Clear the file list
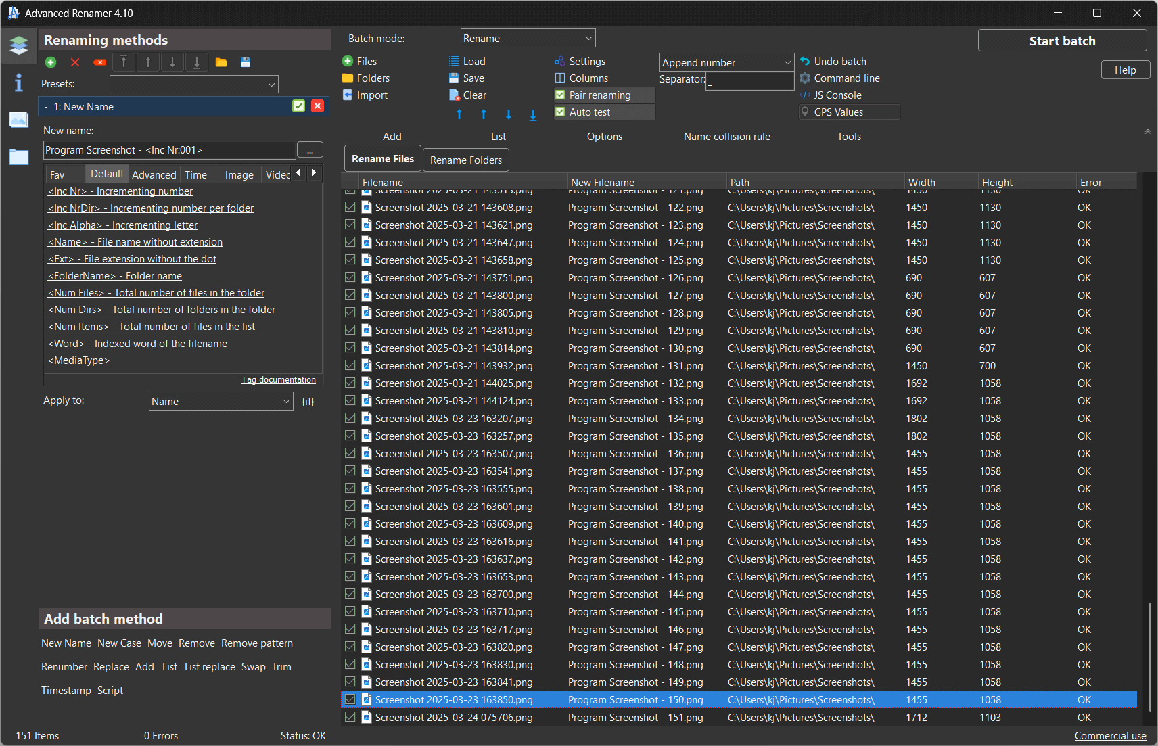The image size is (1158, 746). coord(467,95)
